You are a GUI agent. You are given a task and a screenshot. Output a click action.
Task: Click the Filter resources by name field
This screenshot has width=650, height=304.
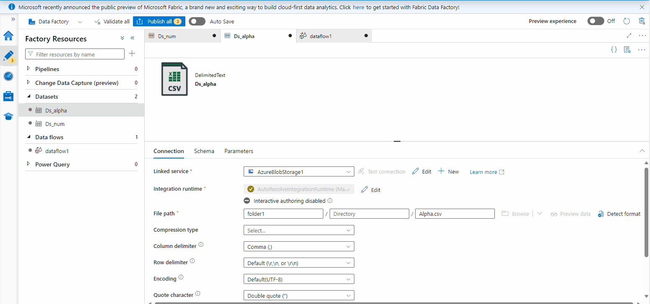[x=75, y=54]
